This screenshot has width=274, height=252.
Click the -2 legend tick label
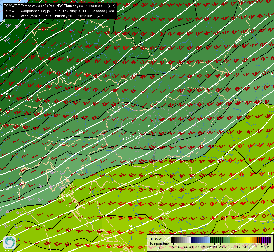pyautogui.click(x=267, y=247)
